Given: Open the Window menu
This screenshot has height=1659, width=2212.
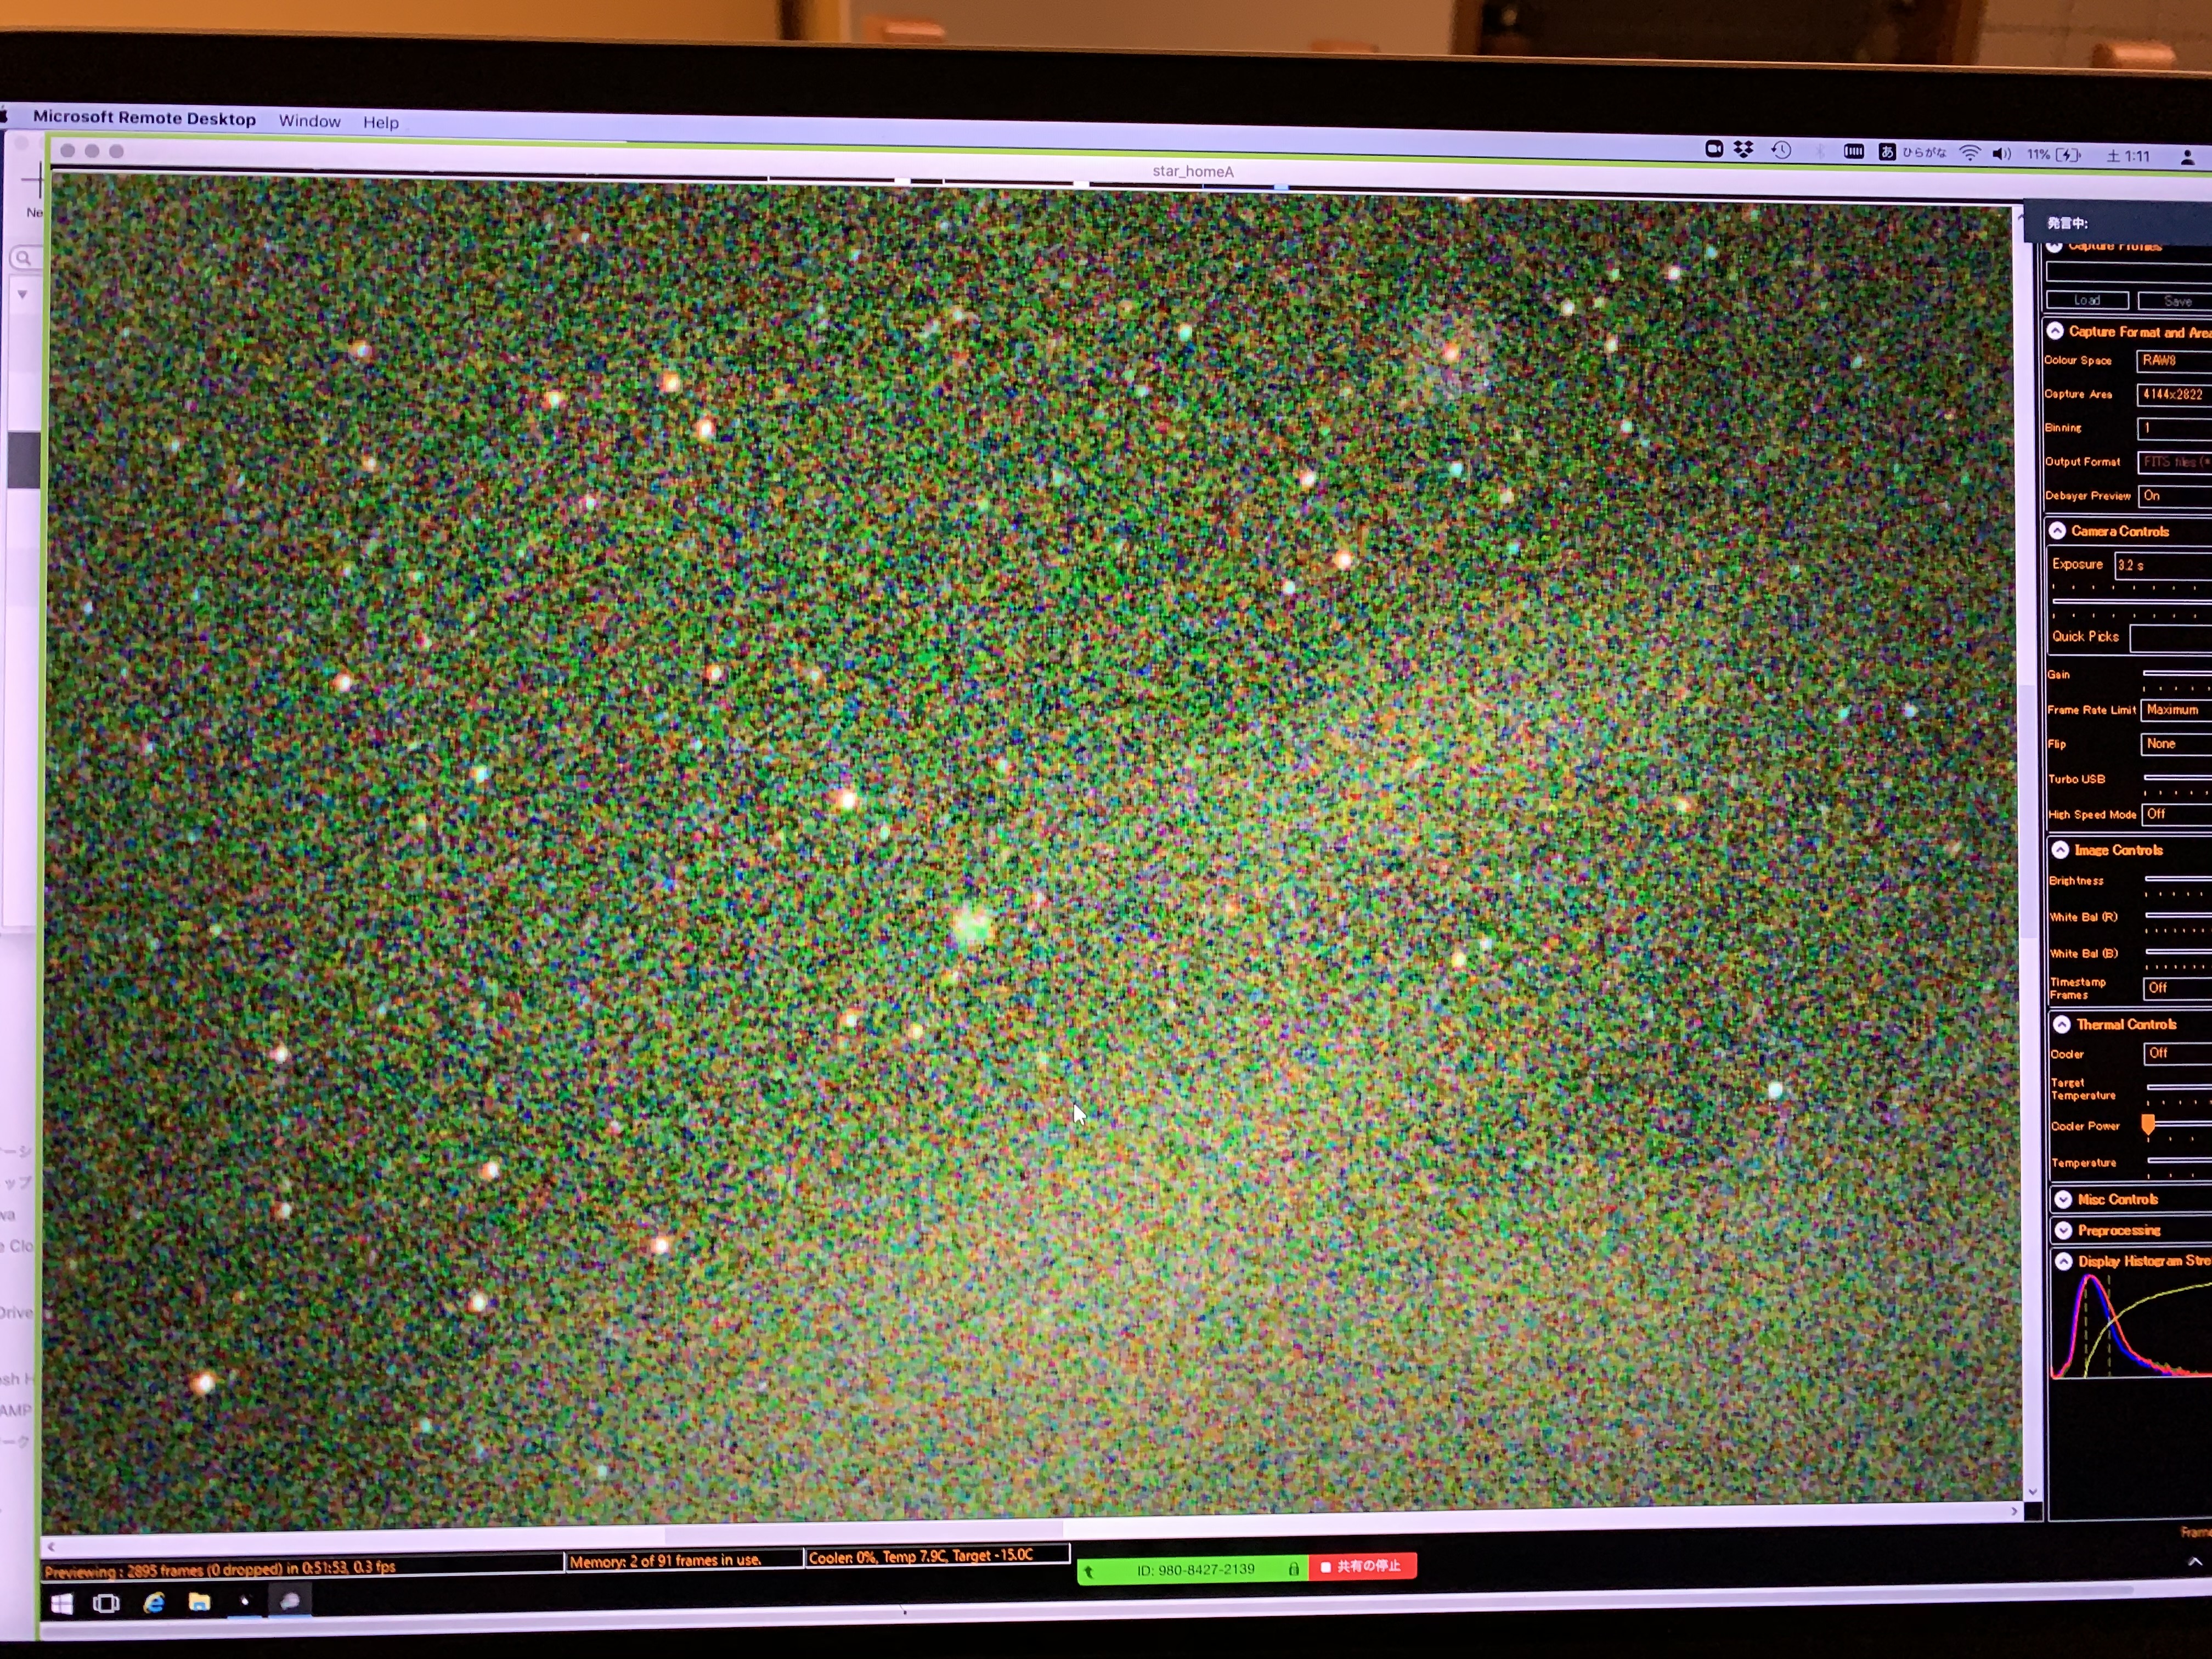Looking at the screenshot, I should pos(309,121).
